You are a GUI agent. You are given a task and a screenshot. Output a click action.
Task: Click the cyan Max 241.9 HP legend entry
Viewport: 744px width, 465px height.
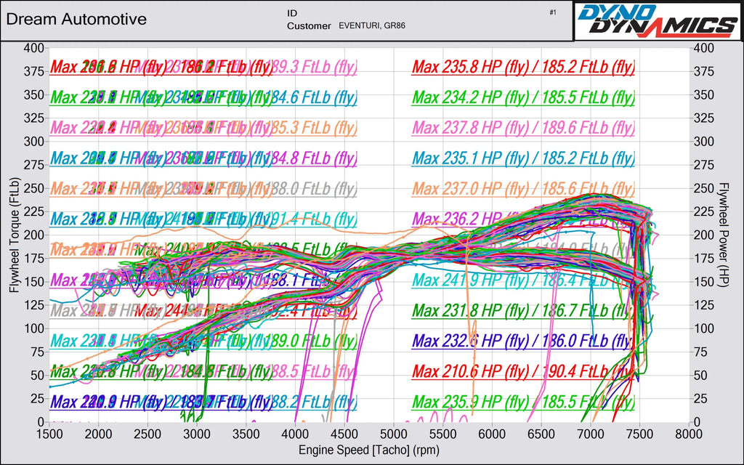pos(523,280)
